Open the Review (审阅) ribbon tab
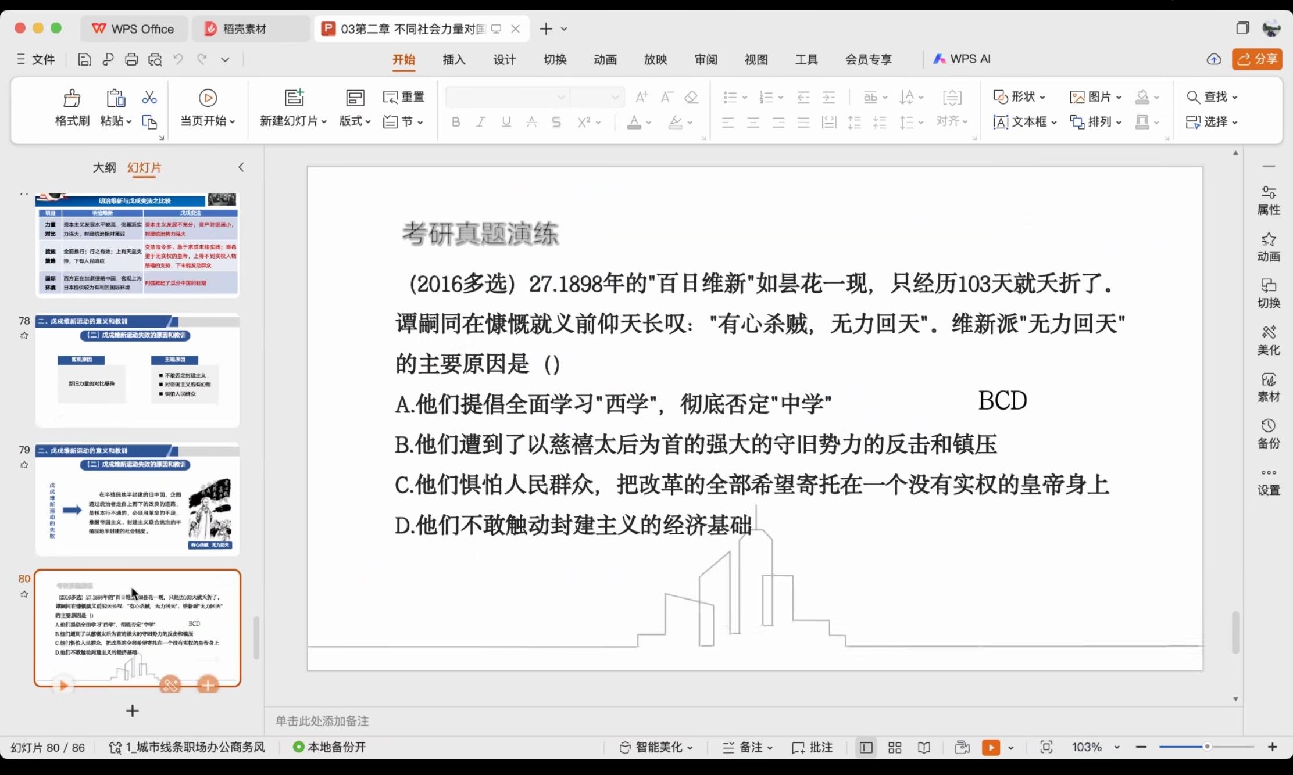 point(706,59)
